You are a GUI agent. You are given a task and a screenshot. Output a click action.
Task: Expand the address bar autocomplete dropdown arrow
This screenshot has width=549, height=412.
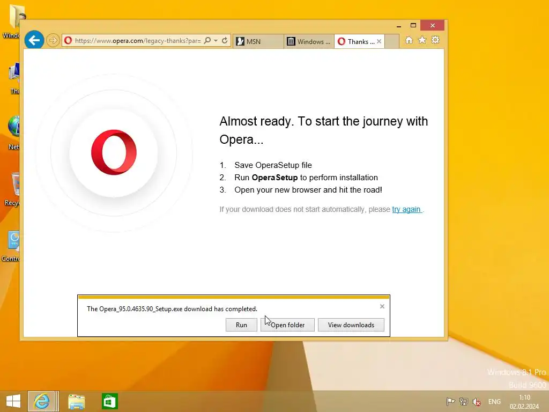(216, 41)
